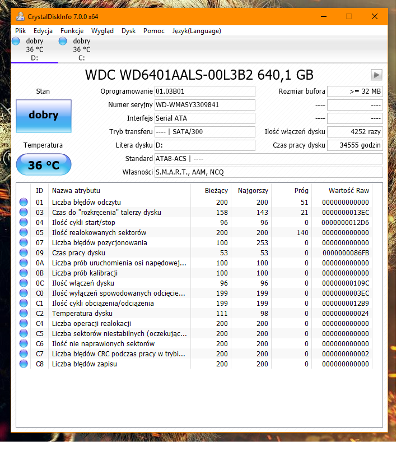Click the status orb for attribute 05
Image resolution: width=401 pixels, height=450 pixels.
24,232
